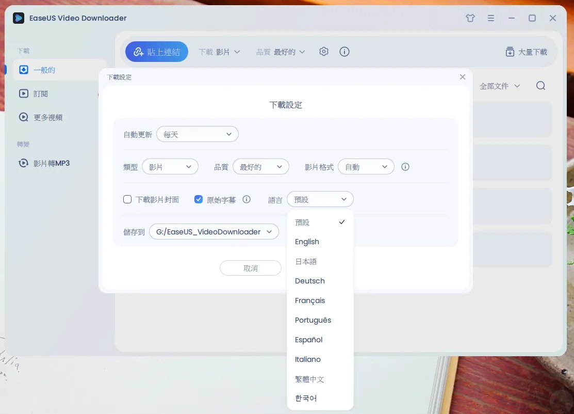Select 繁體中文 in the language list

coord(320,379)
